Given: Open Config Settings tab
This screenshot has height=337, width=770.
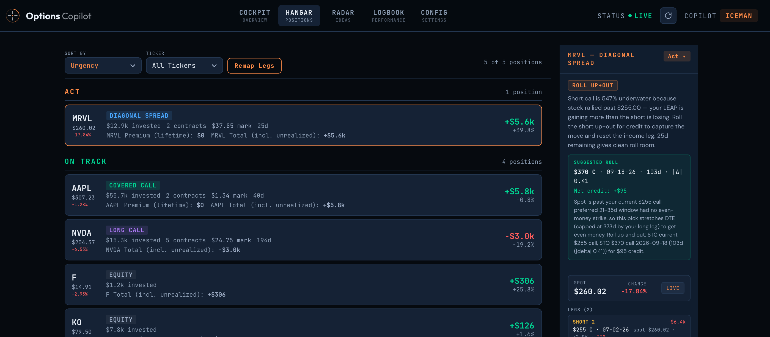Looking at the screenshot, I should (x=434, y=16).
